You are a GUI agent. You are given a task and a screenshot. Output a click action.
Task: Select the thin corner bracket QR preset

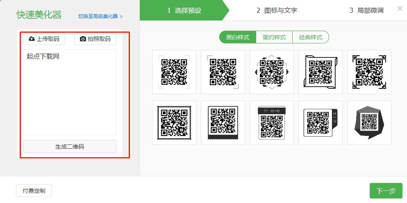pos(174,72)
